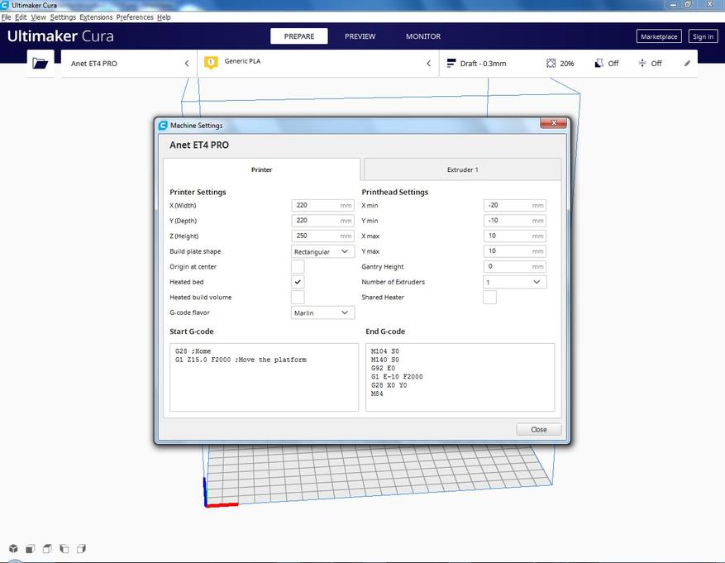Open the Marketplace
Viewport: 725px width, 563px height.
658,36
